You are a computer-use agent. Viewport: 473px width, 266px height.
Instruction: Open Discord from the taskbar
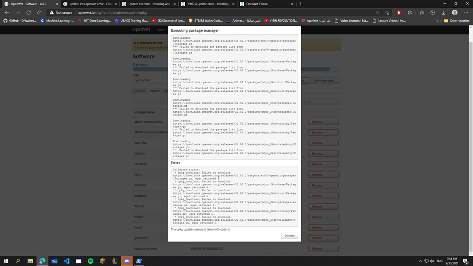[127, 261]
